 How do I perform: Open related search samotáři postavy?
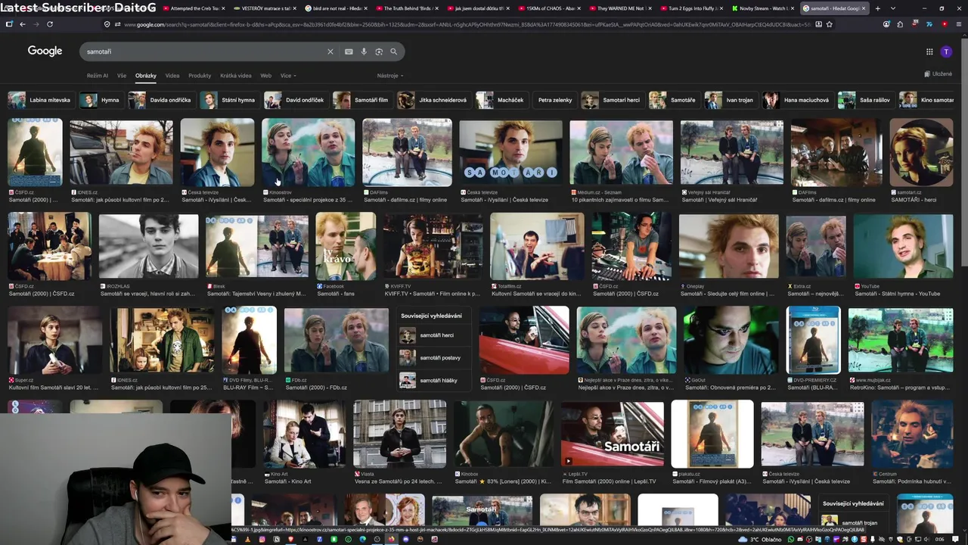pos(434,357)
